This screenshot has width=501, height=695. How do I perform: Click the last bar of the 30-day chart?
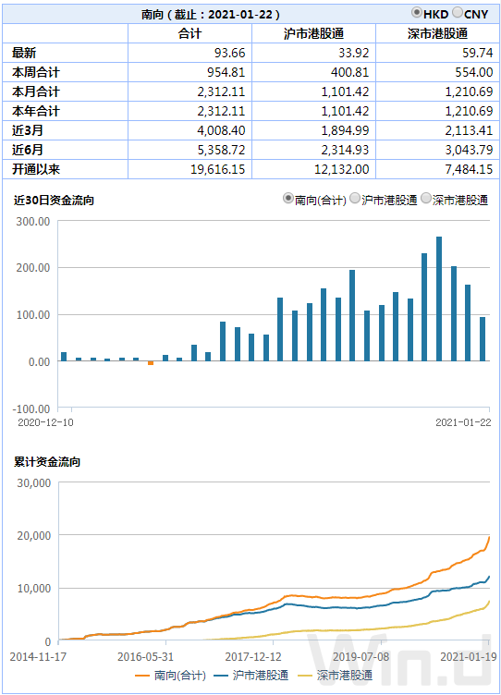point(483,339)
